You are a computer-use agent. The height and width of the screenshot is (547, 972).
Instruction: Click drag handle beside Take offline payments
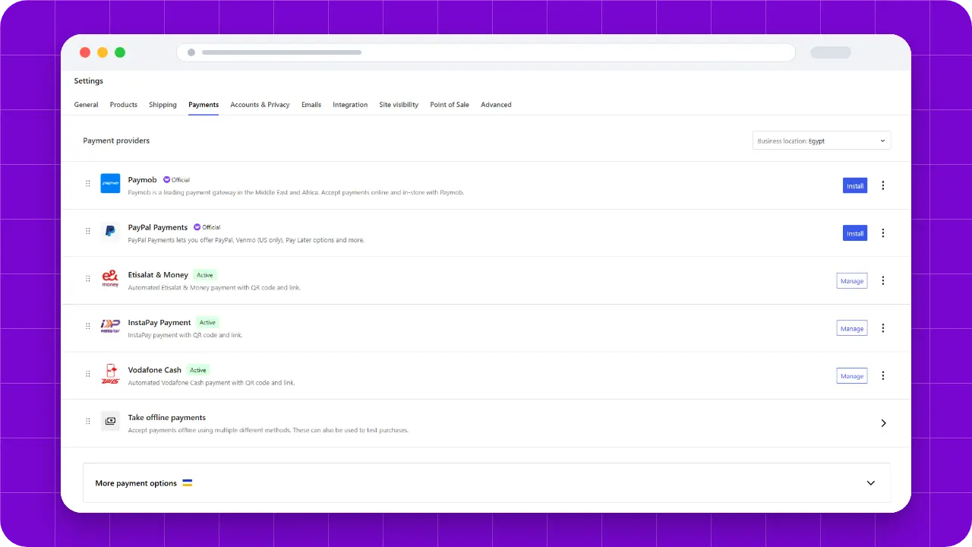tap(88, 422)
